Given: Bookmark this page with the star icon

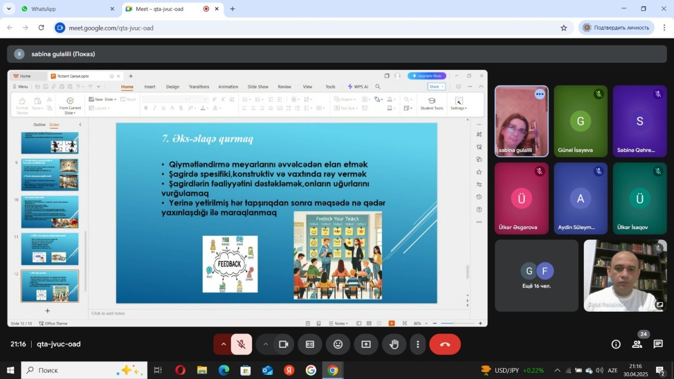Looking at the screenshot, I should (564, 28).
